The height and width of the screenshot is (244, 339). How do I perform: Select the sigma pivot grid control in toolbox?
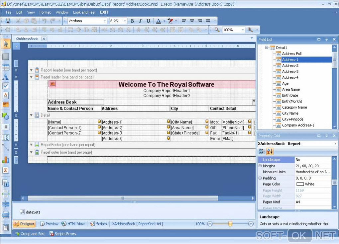point(6,170)
